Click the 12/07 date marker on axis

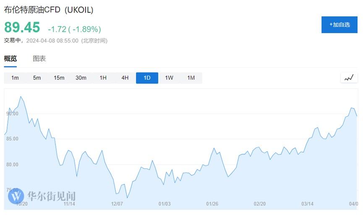pyautogui.click(x=117, y=204)
